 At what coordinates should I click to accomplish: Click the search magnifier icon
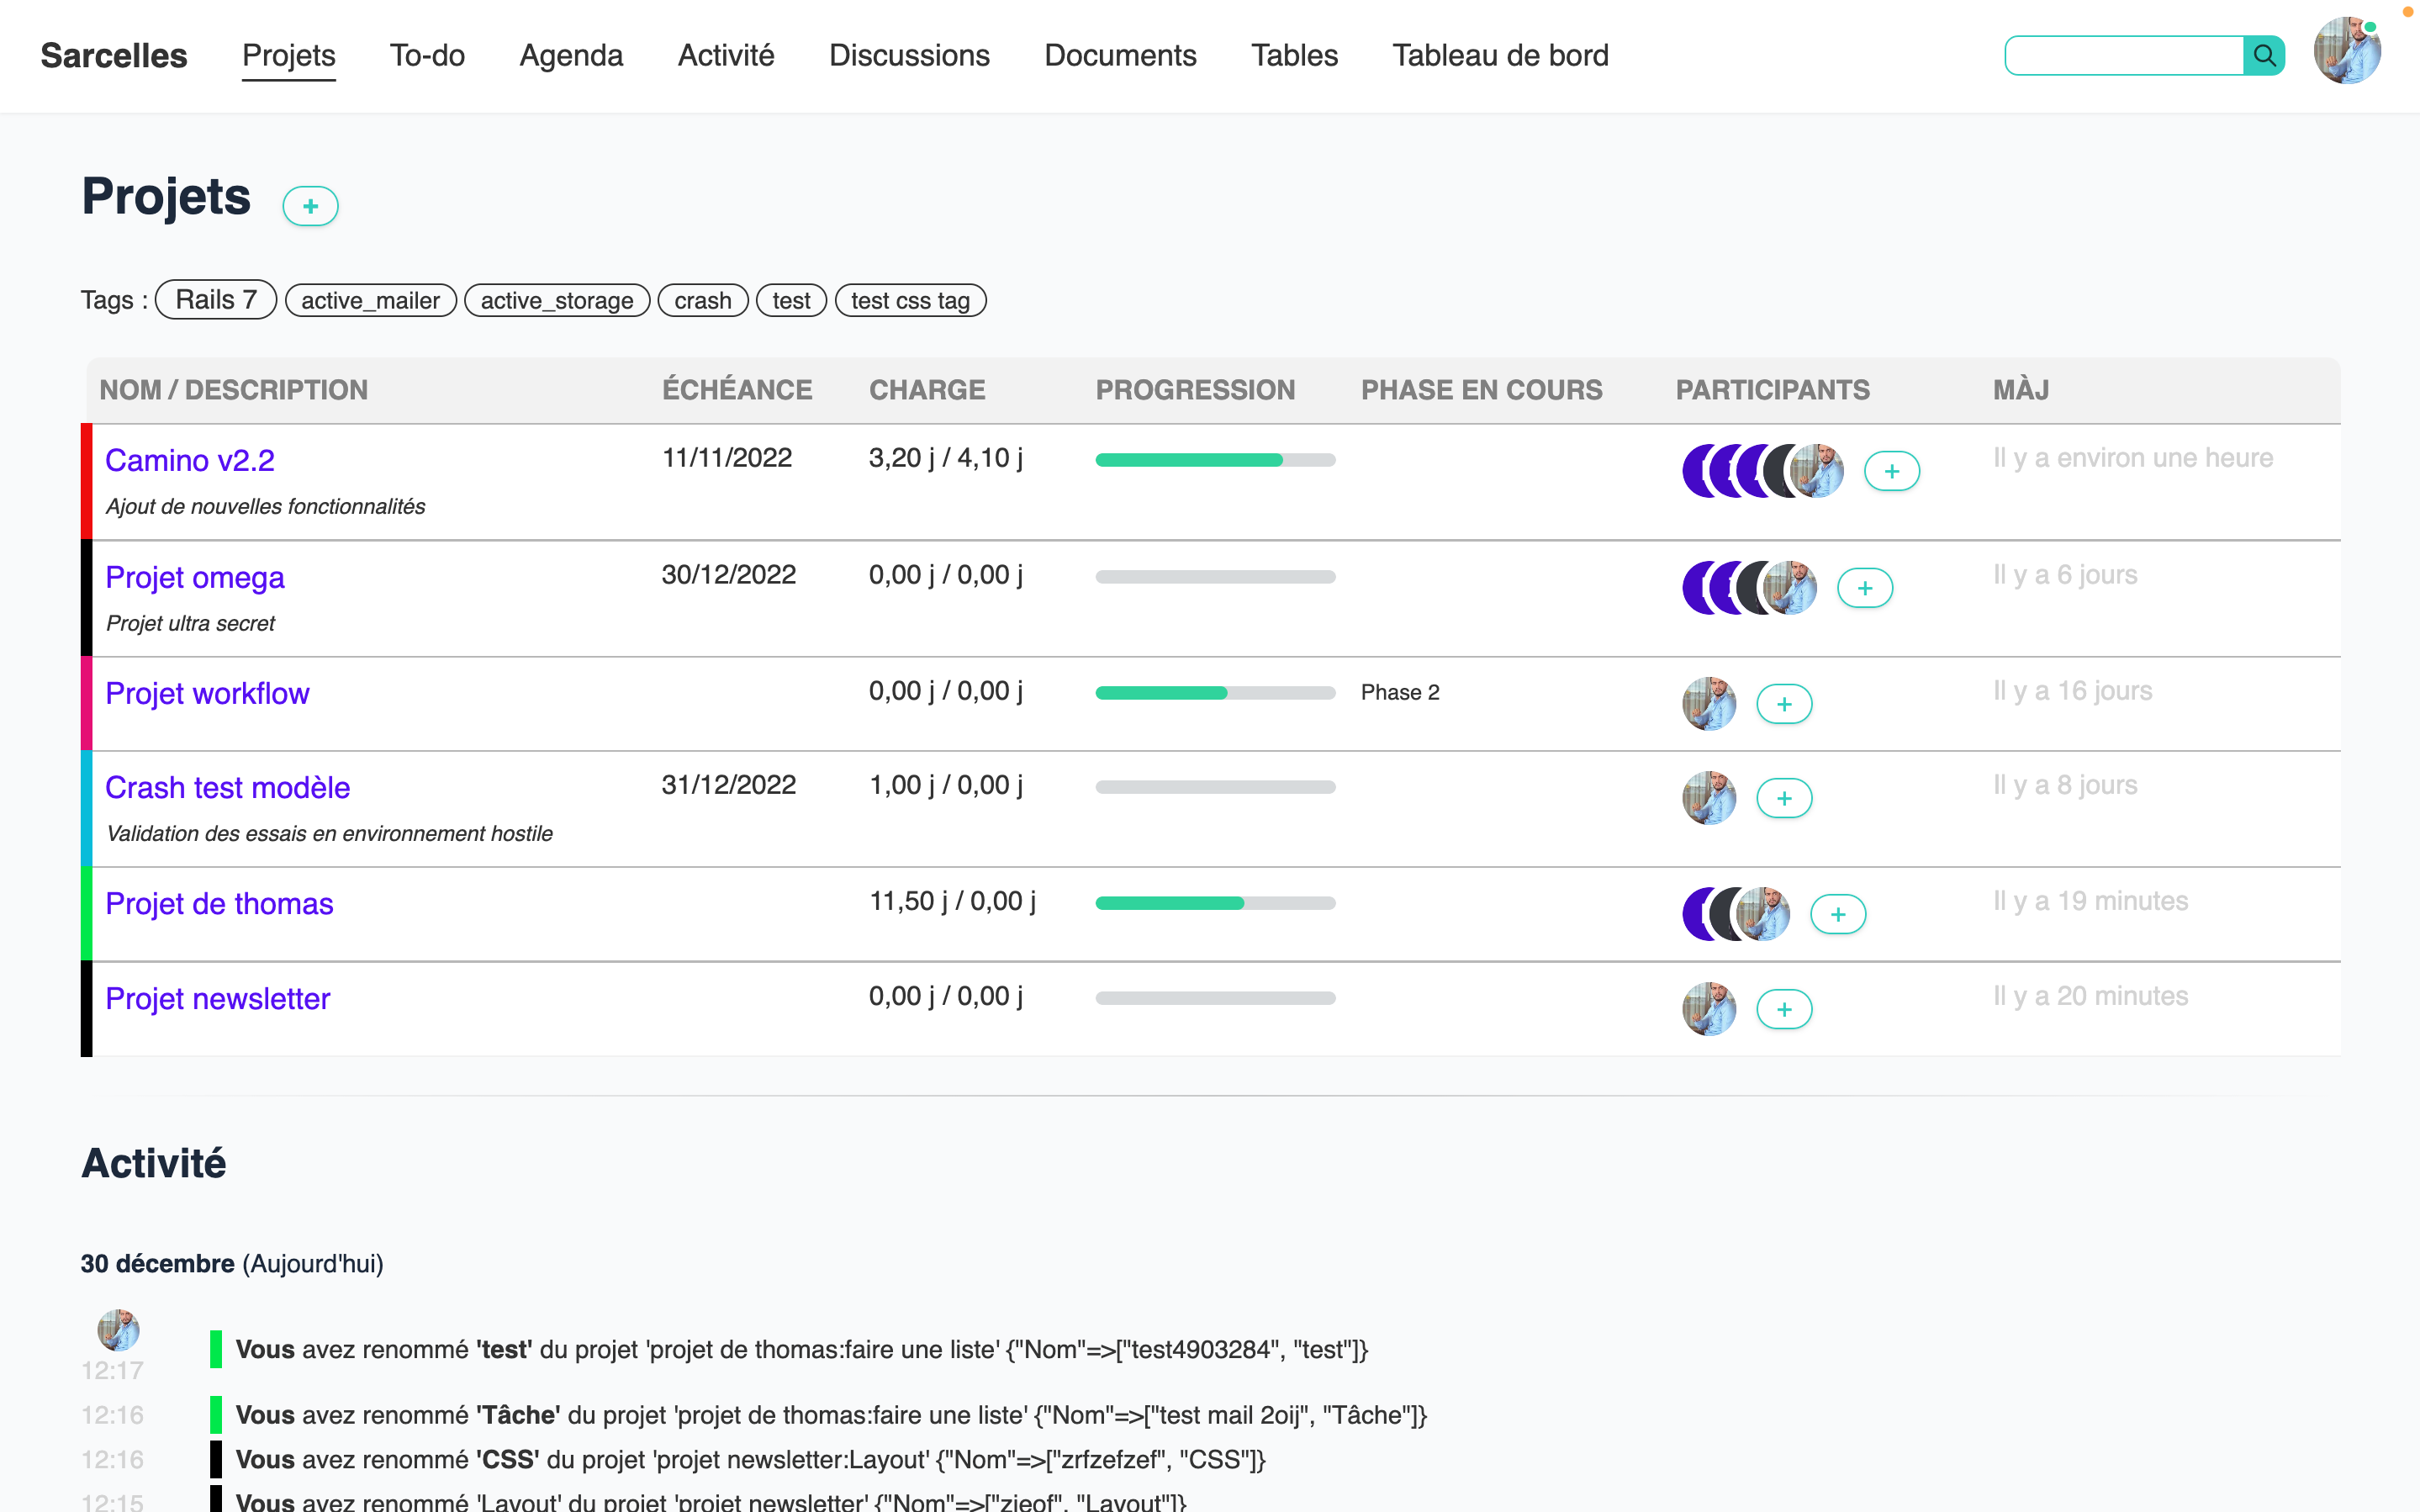(2264, 56)
